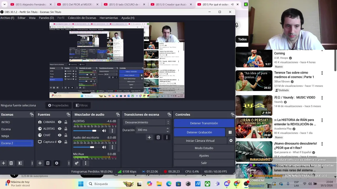Open browser tab list chevron

pos(4,4)
